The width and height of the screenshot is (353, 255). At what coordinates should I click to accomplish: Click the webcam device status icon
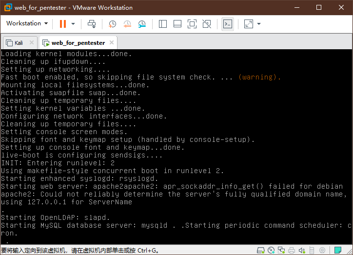[322, 250]
